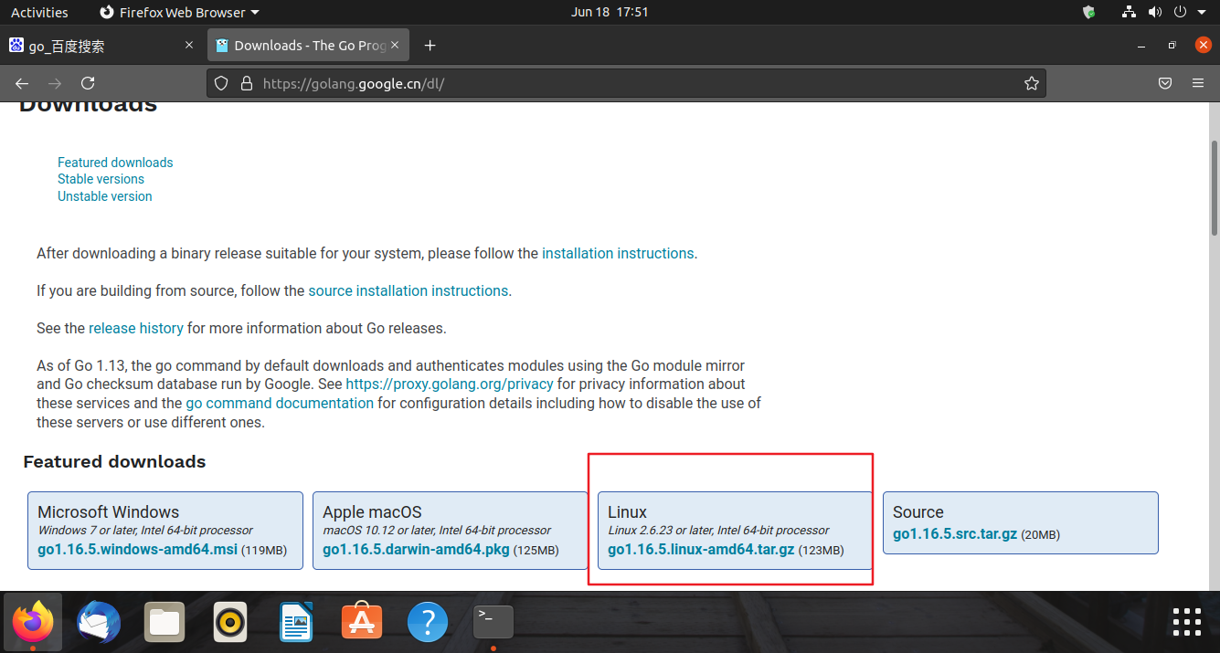This screenshot has width=1220, height=653.
Task: Launch Rhythmbox music player from dock
Action: click(x=230, y=623)
